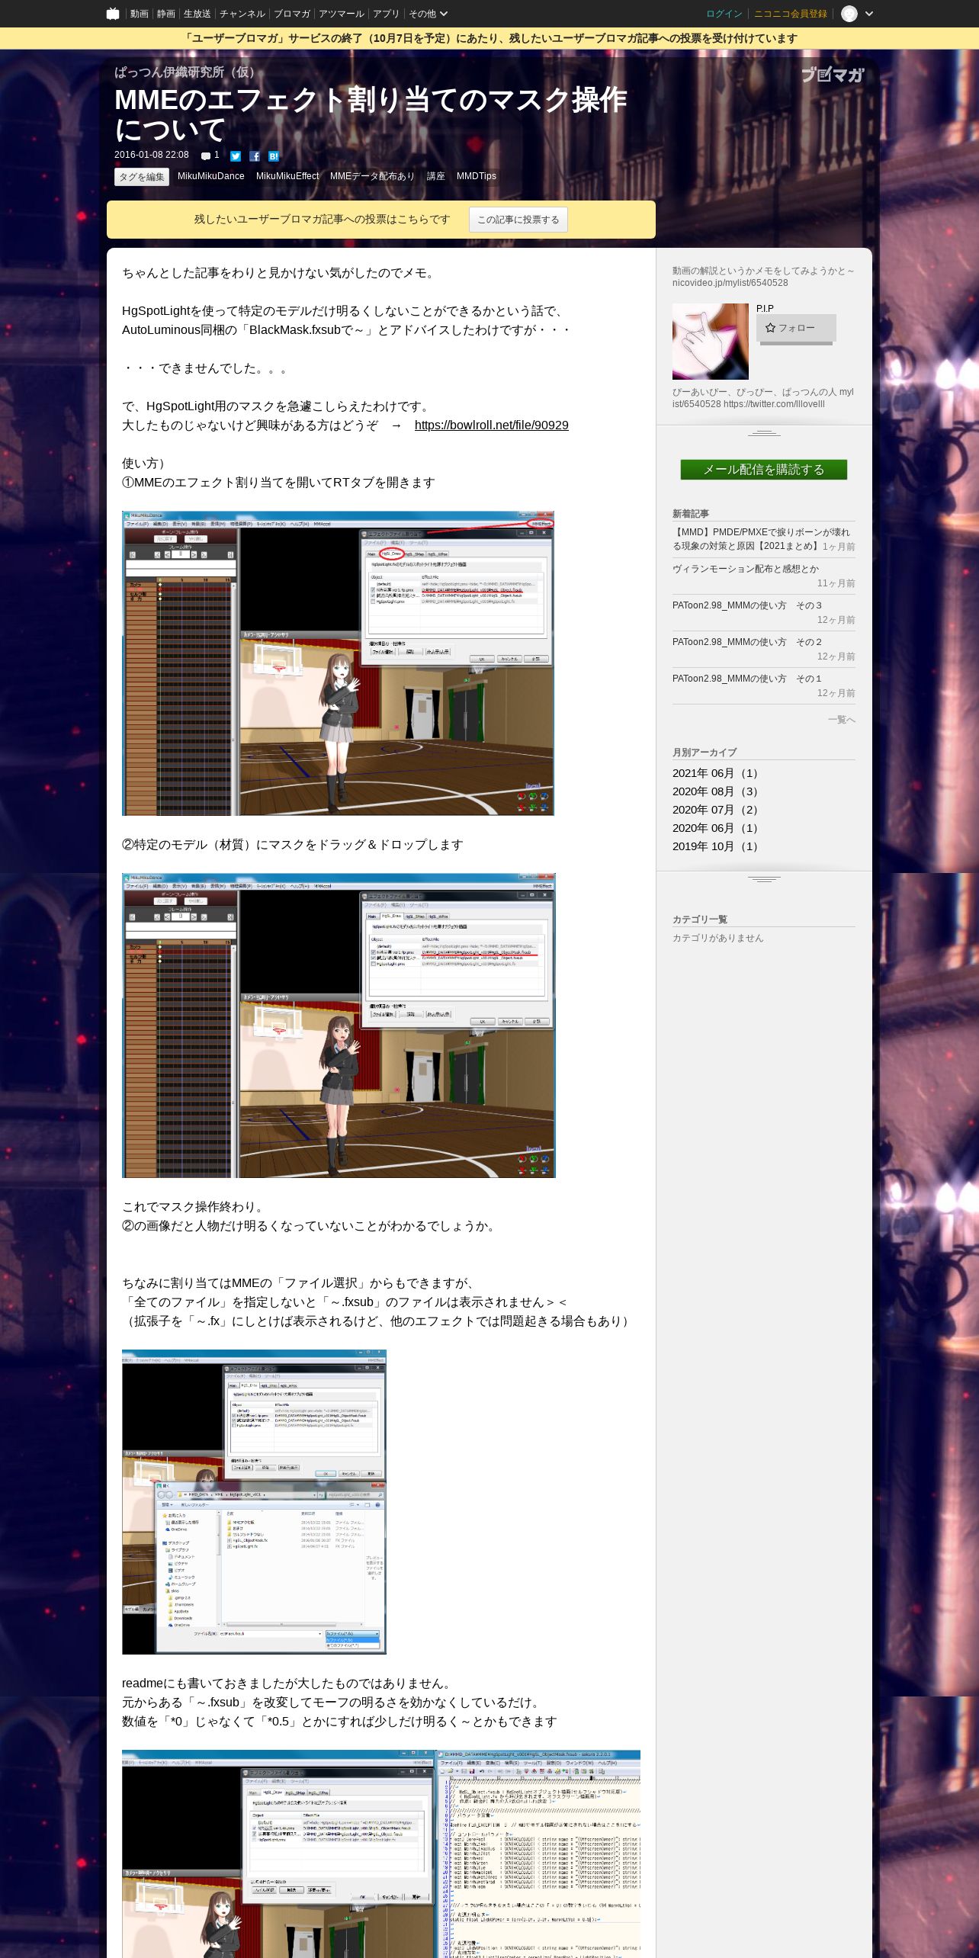Share the article on Twitter
Screen dimensions: 979x1958
pyautogui.click(x=236, y=156)
